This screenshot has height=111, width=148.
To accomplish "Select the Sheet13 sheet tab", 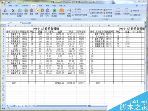I will (28, 106).
